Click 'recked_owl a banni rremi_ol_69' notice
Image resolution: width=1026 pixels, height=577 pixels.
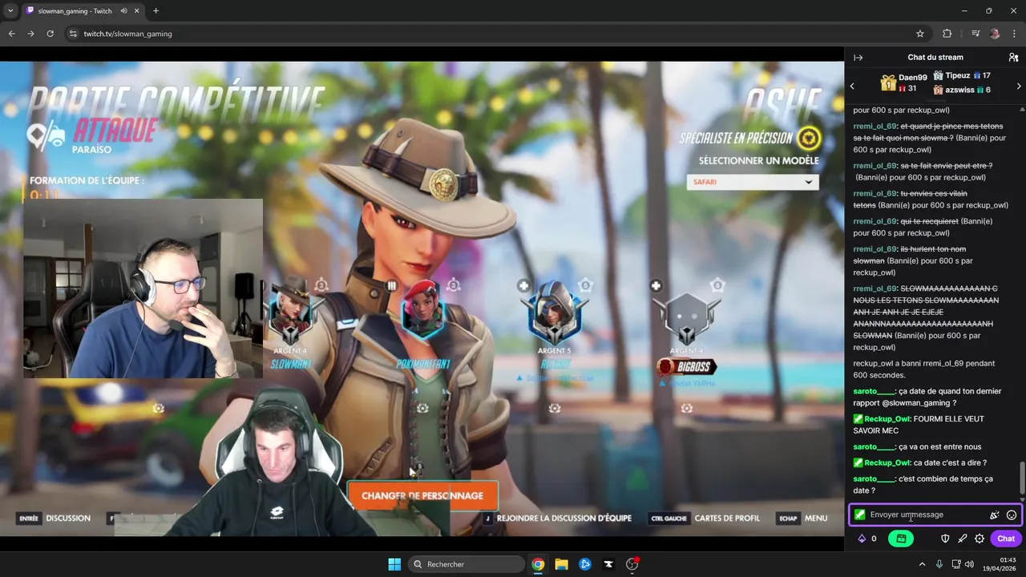pos(924,369)
